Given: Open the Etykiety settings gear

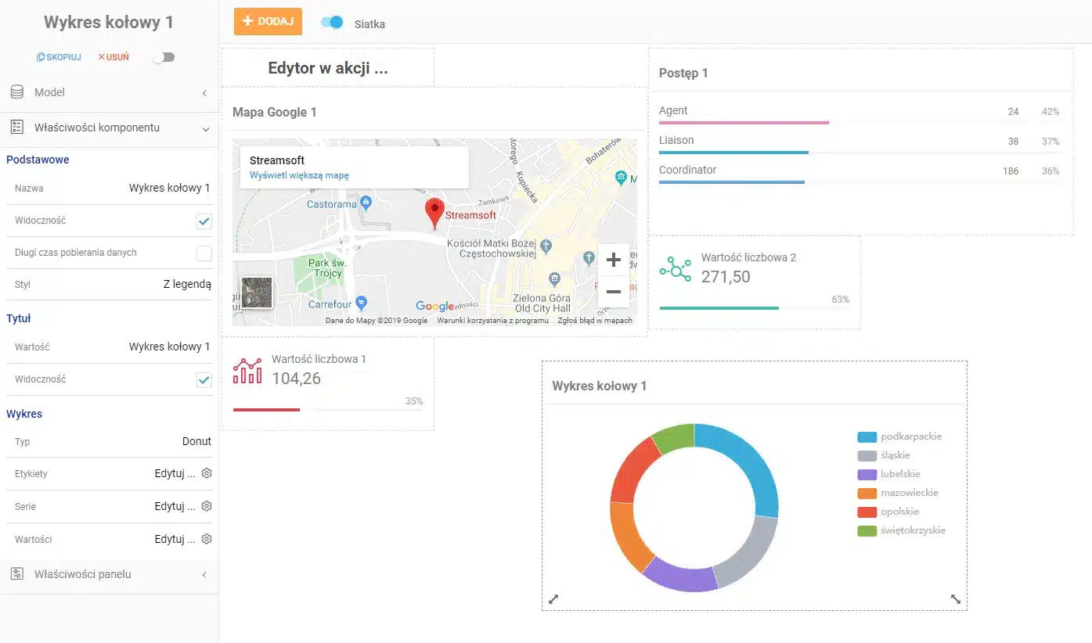Looking at the screenshot, I should tap(207, 473).
